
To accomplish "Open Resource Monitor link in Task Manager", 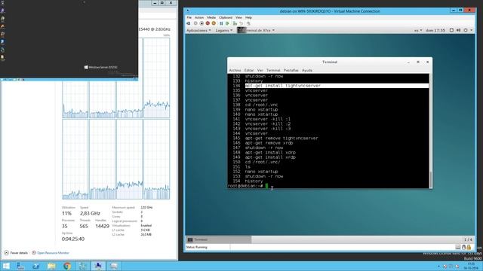I will tap(53, 253).
